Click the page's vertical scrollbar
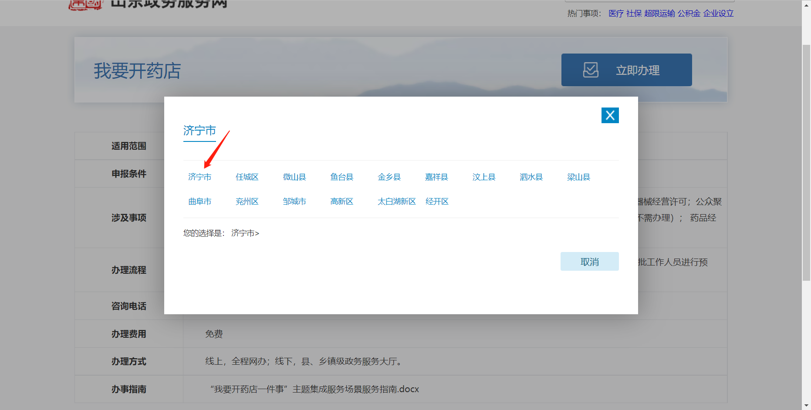811x410 pixels. pos(806,162)
